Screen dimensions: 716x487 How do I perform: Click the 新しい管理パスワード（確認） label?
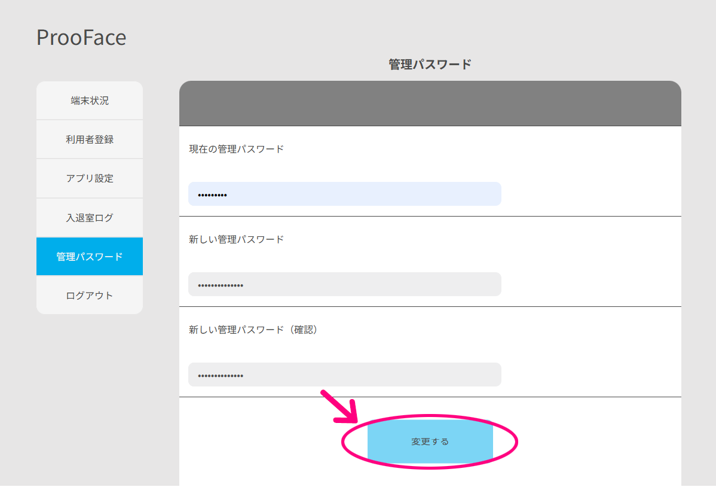(x=253, y=330)
